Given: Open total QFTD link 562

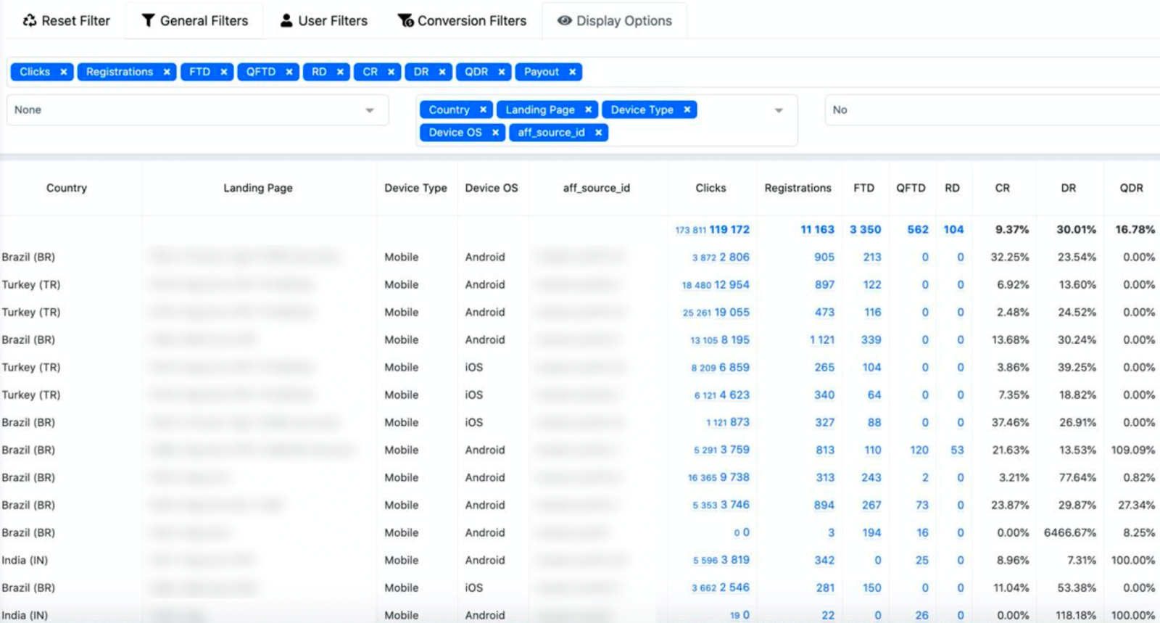Looking at the screenshot, I should (x=918, y=229).
